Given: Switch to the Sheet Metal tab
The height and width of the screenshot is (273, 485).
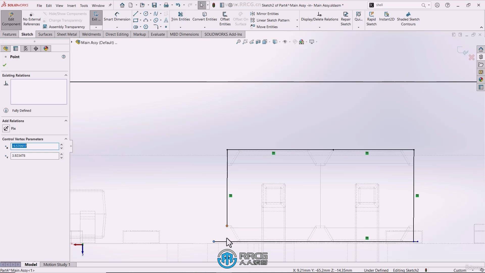Looking at the screenshot, I should coord(67,34).
